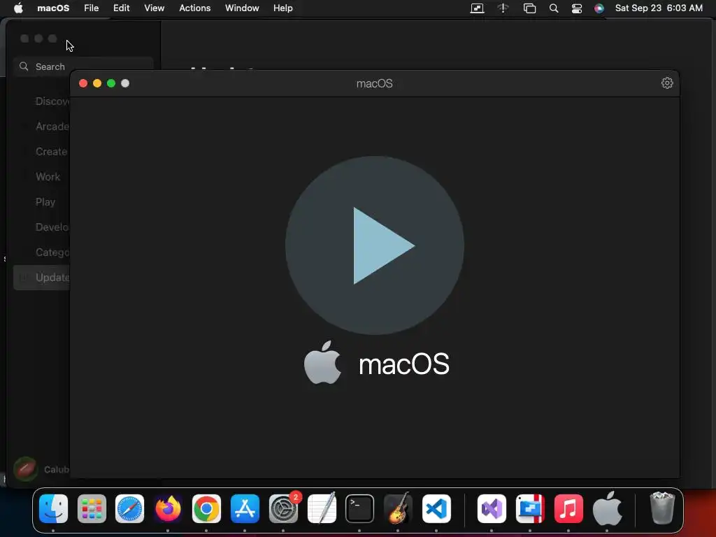Click the antenna status icon in menu bar
Image resolution: width=716 pixels, height=537 pixels.
point(503,8)
